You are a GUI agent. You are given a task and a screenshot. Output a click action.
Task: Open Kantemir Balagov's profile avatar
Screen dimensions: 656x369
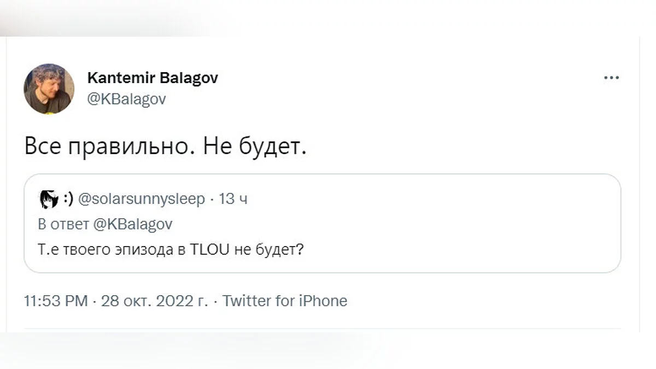click(x=49, y=88)
